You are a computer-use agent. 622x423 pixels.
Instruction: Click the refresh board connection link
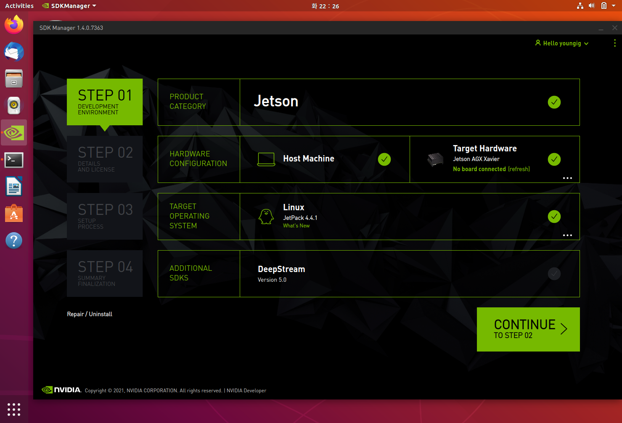pyautogui.click(x=519, y=169)
